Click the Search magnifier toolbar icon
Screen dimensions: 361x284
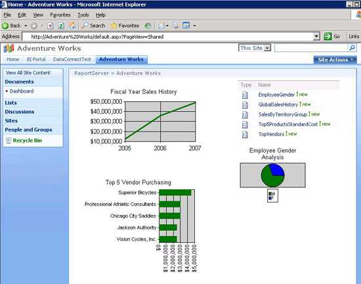[85, 26]
